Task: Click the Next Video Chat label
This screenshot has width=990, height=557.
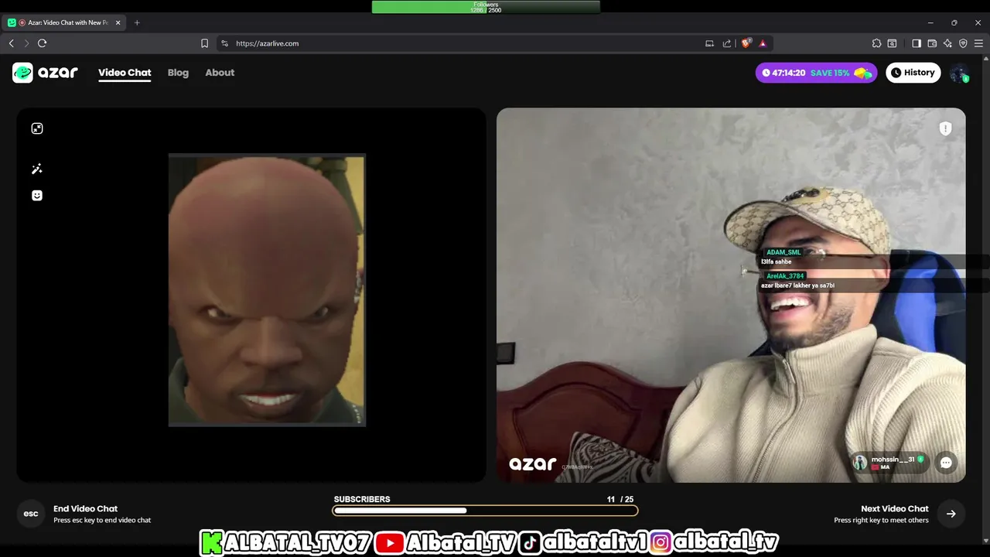Action: click(x=895, y=509)
